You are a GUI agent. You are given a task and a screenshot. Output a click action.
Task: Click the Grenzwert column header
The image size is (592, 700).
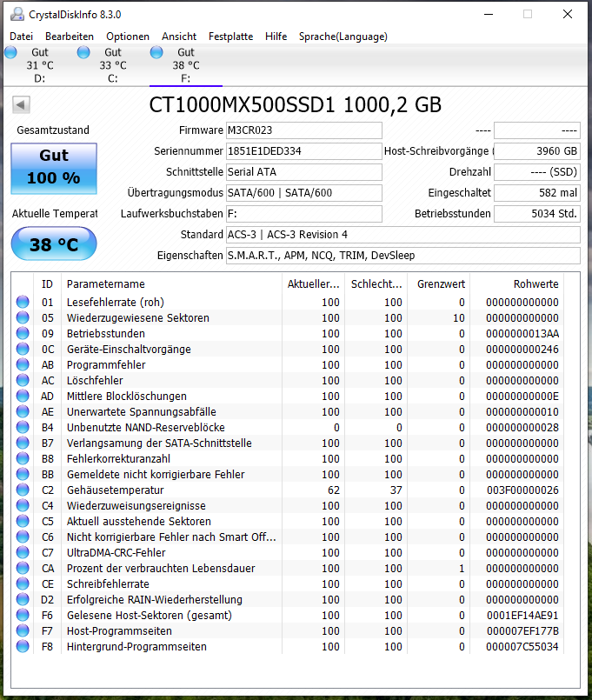coord(438,284)
